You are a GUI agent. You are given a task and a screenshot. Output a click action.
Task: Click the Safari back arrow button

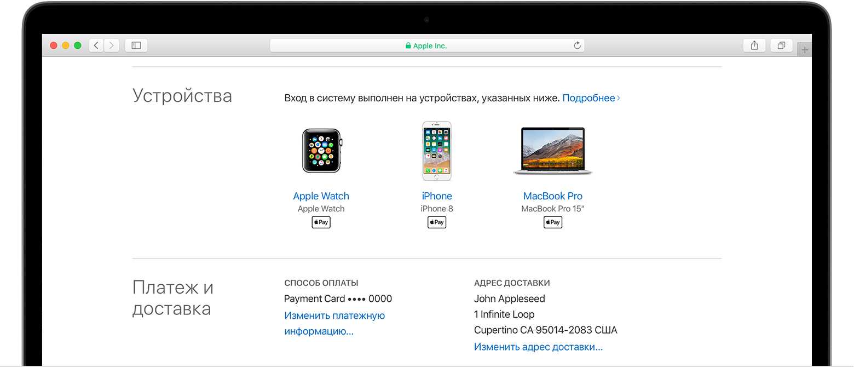(96, 45)
